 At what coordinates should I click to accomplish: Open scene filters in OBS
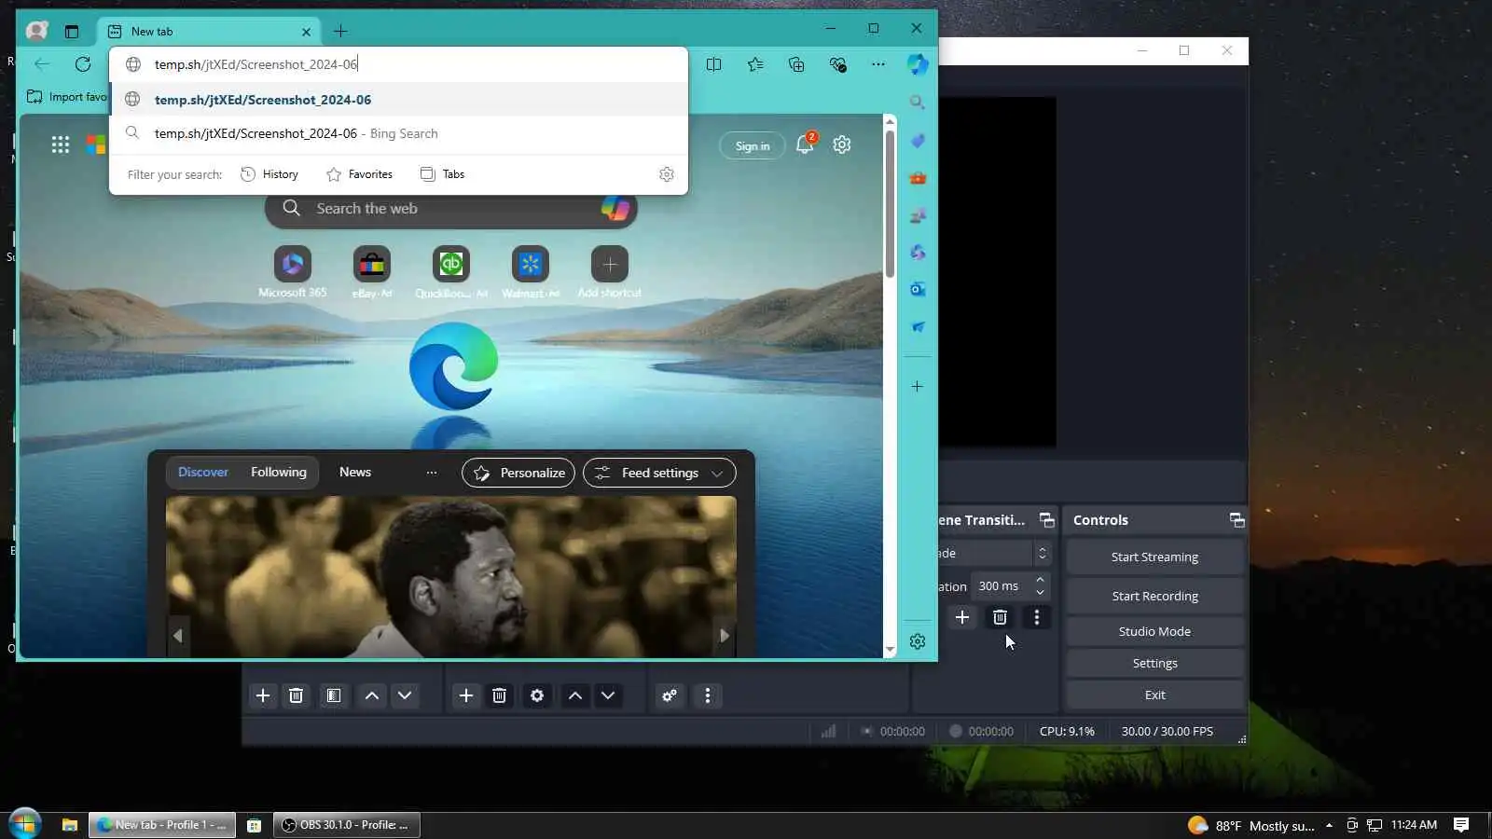[x=333, y=695]
